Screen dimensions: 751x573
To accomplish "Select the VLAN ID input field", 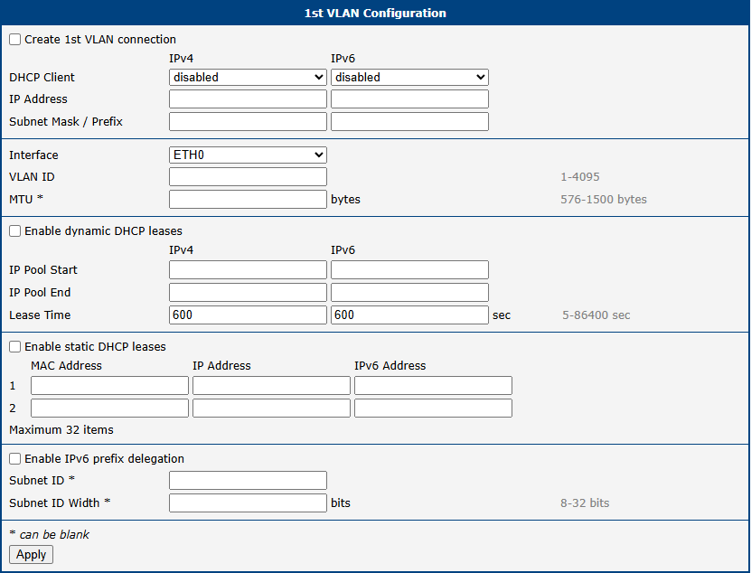I will pos(249,177).
